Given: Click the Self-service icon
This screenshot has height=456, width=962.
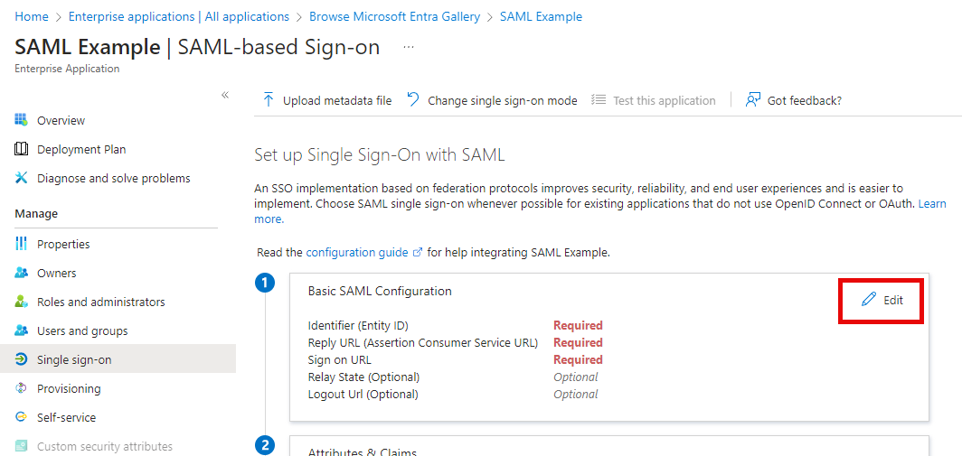Looking at the screenshot, I should pyautogui.click(x=21, y=417).
